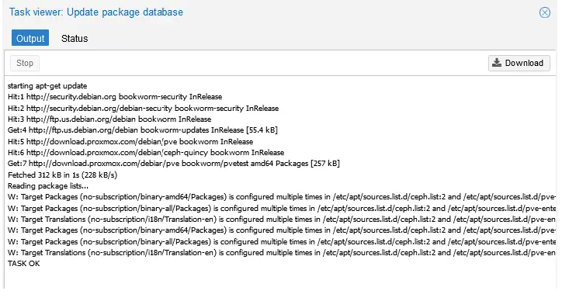Click the Get:4 bookworm-updates InRelease line

[x=143, y=130]
